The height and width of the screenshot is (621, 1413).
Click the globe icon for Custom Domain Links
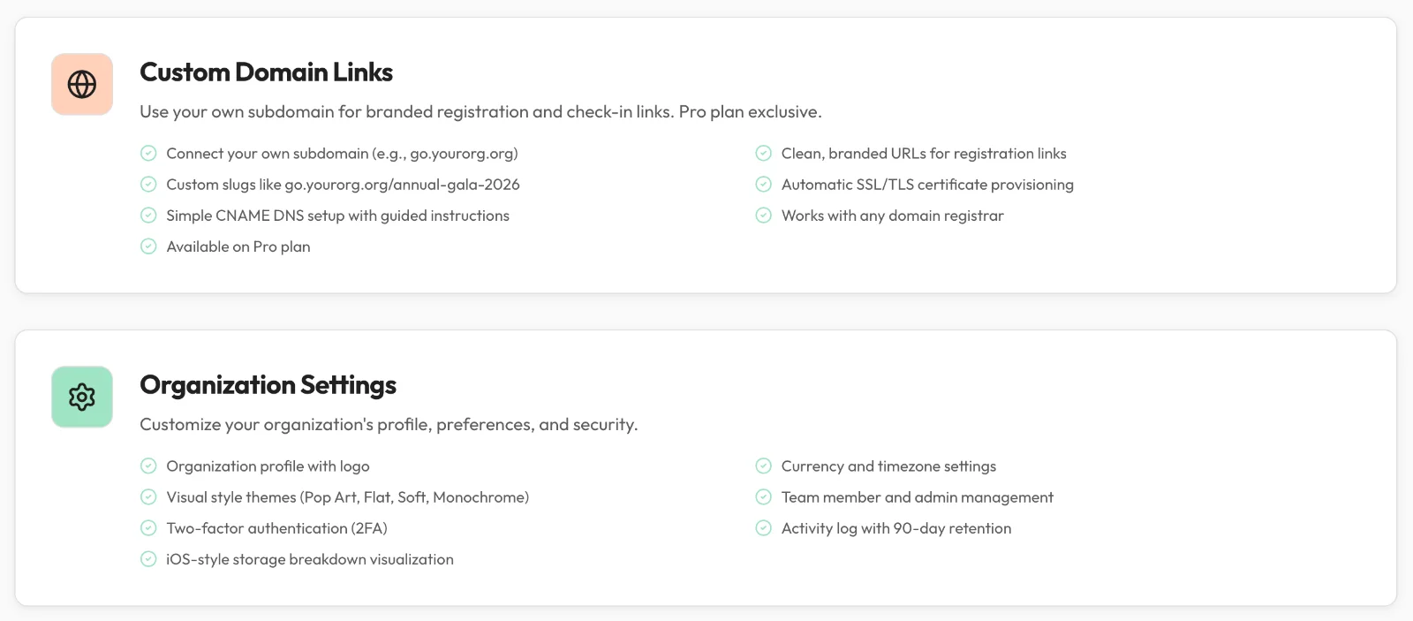point(82,85)
